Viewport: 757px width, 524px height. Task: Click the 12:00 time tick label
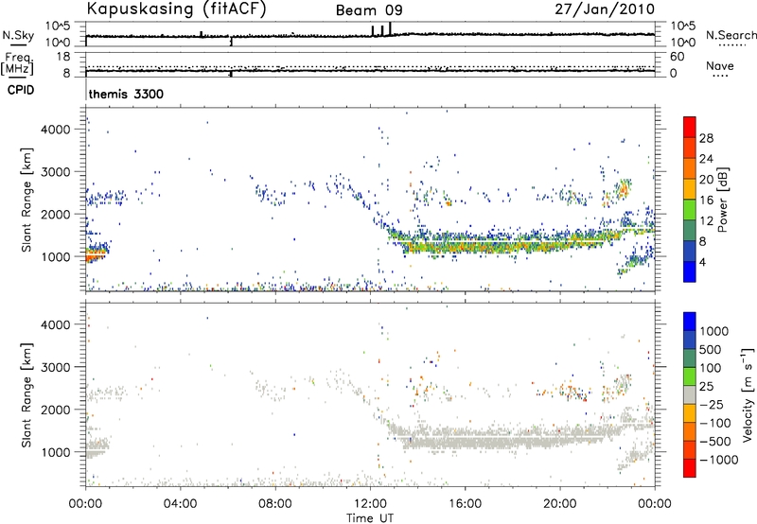(x=370, y=504)
